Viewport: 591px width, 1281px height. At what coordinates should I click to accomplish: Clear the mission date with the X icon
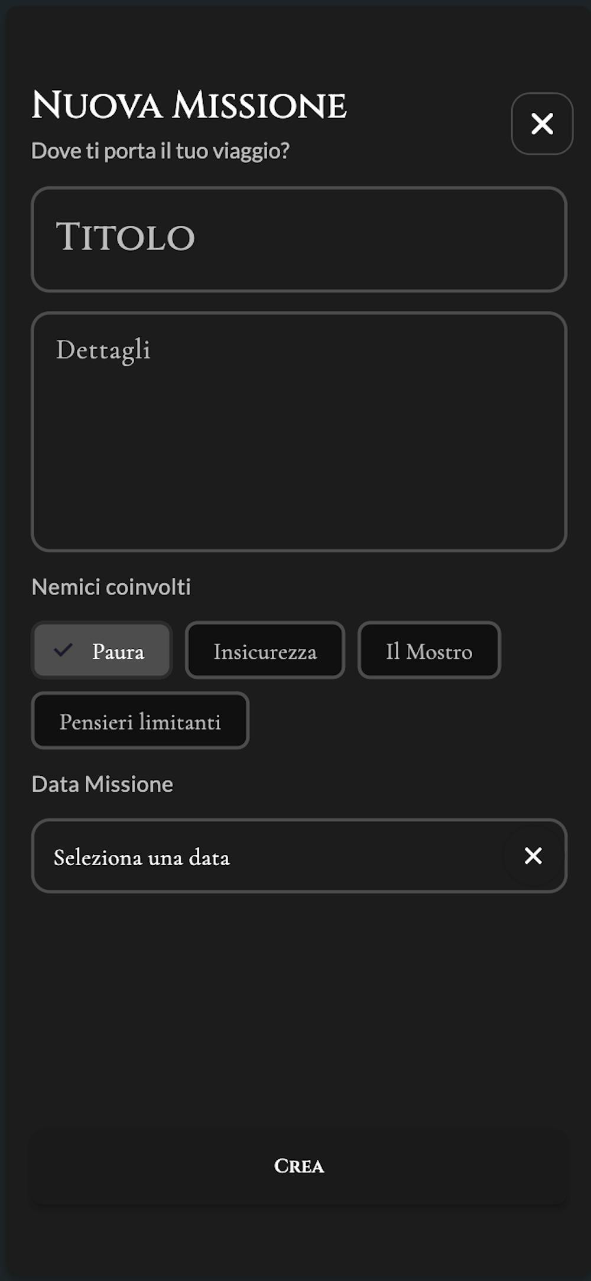click(x=533, y=856)
